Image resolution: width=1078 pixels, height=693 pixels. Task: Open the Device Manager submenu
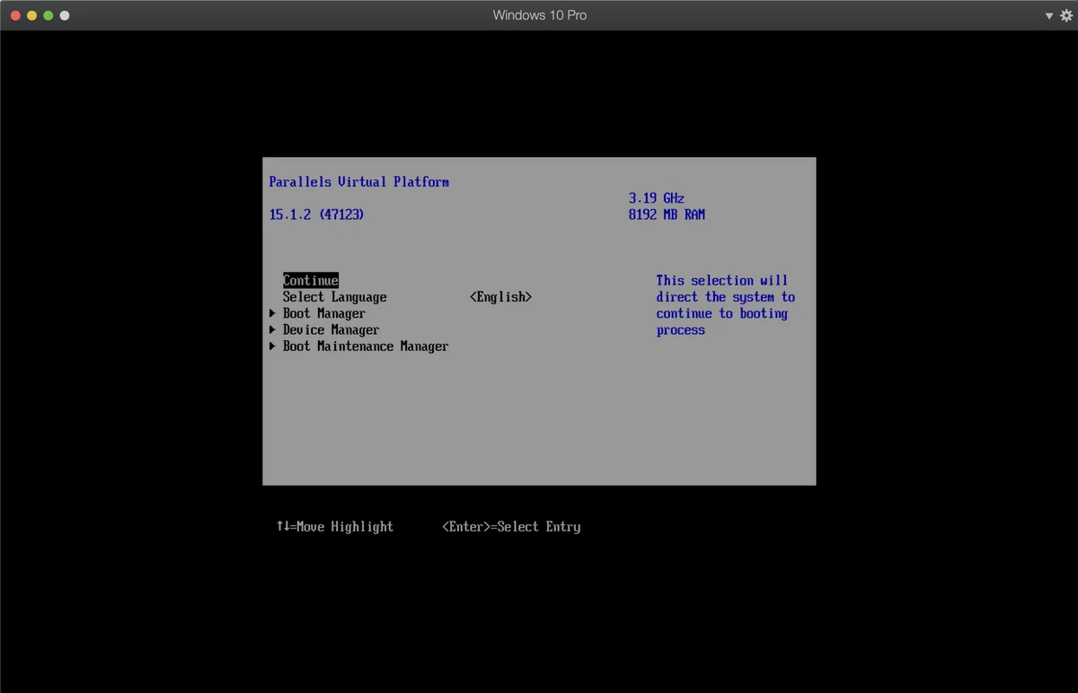[331, 329]
